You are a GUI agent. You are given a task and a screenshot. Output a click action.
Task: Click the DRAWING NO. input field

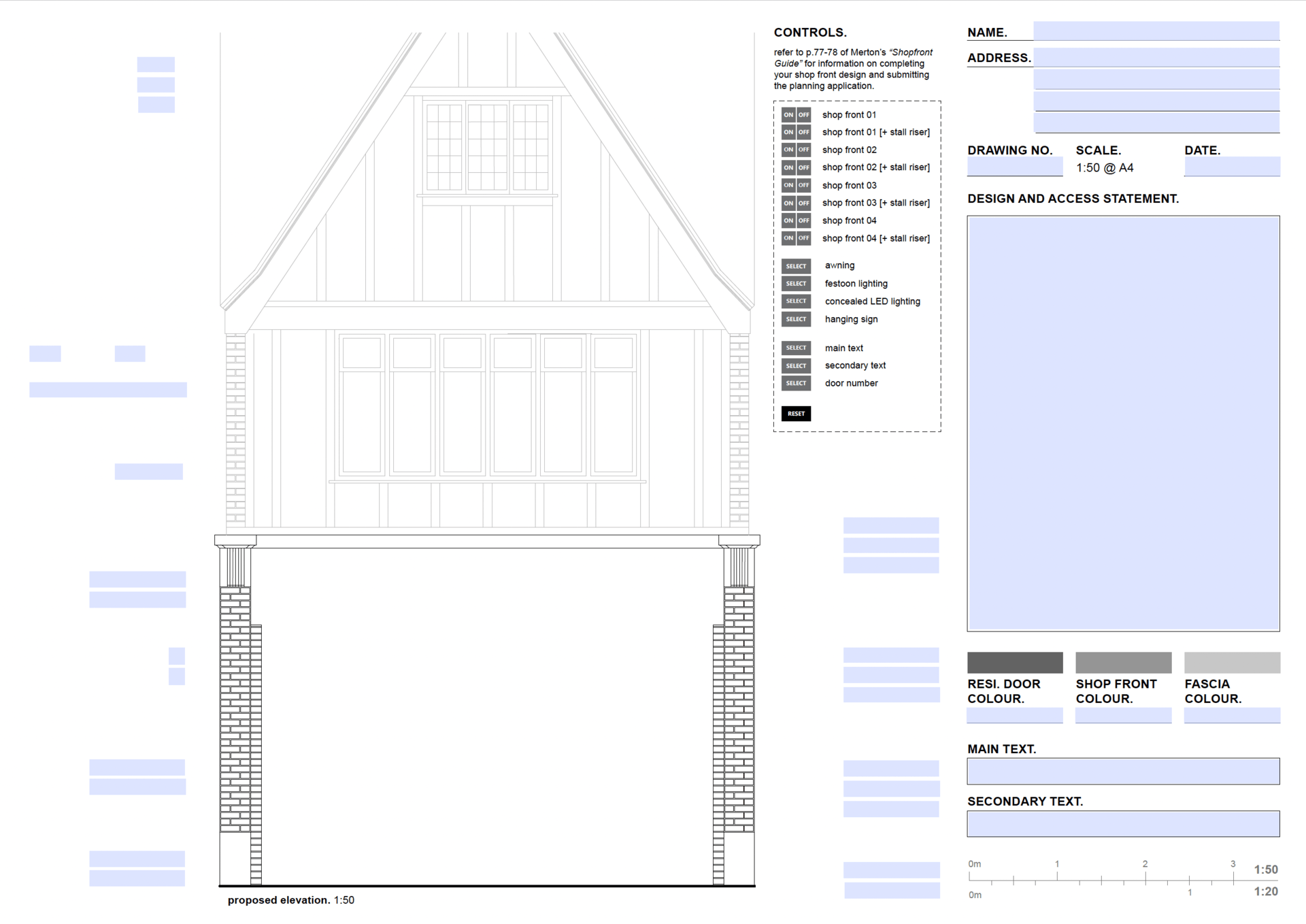click(1014, 167)
